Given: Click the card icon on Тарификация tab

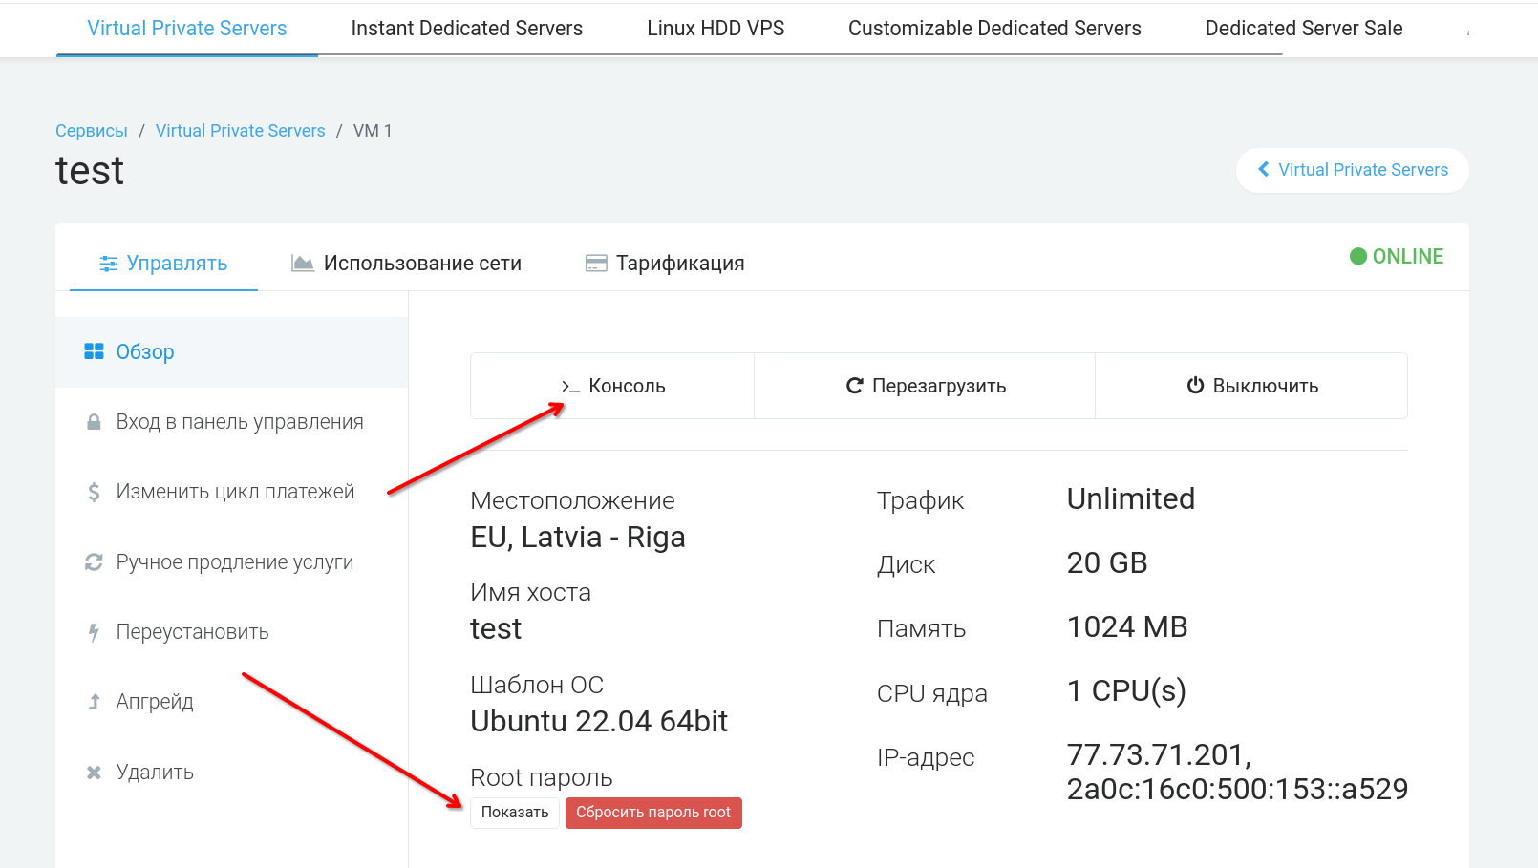Looking at the screenshot, I should point(596,262).
